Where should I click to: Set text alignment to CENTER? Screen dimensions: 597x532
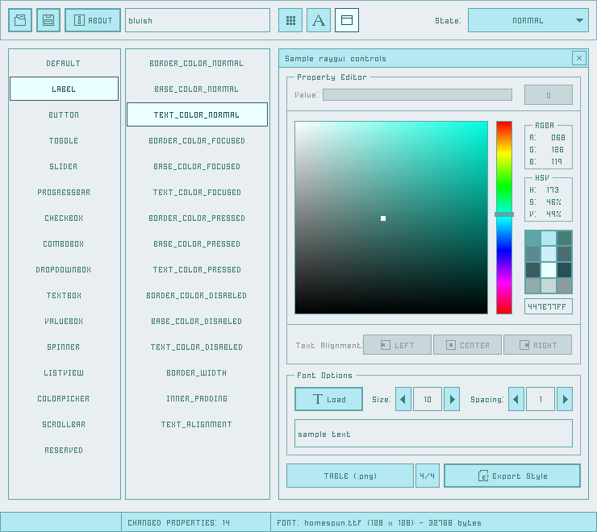pos(467,345)
